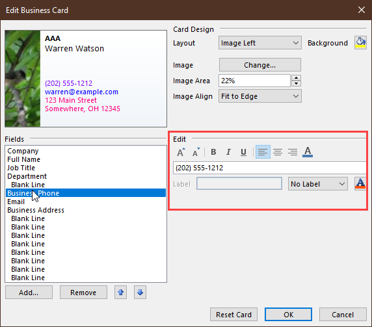This screenshot has width=372, height=327.
Task: Move field up with blue arrow
Action: (x=120, y=292)
